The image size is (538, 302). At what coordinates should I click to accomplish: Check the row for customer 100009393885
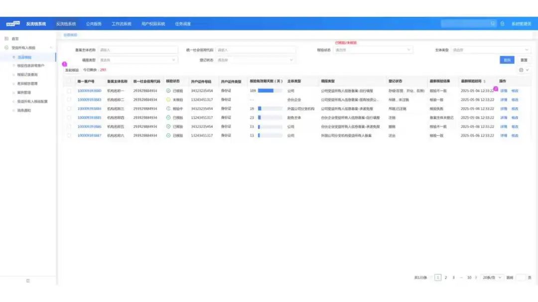(69, 117)
